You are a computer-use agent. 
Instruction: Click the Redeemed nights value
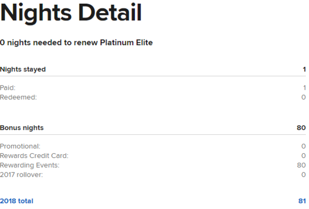tap(304, 97)
